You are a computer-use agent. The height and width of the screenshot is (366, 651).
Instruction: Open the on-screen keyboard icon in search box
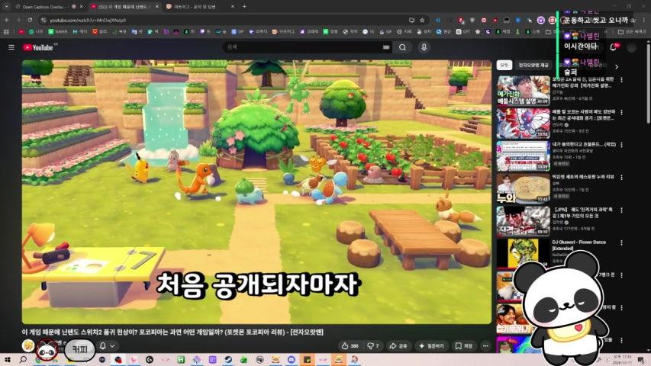pyautogui.click(x=386, y=47)
